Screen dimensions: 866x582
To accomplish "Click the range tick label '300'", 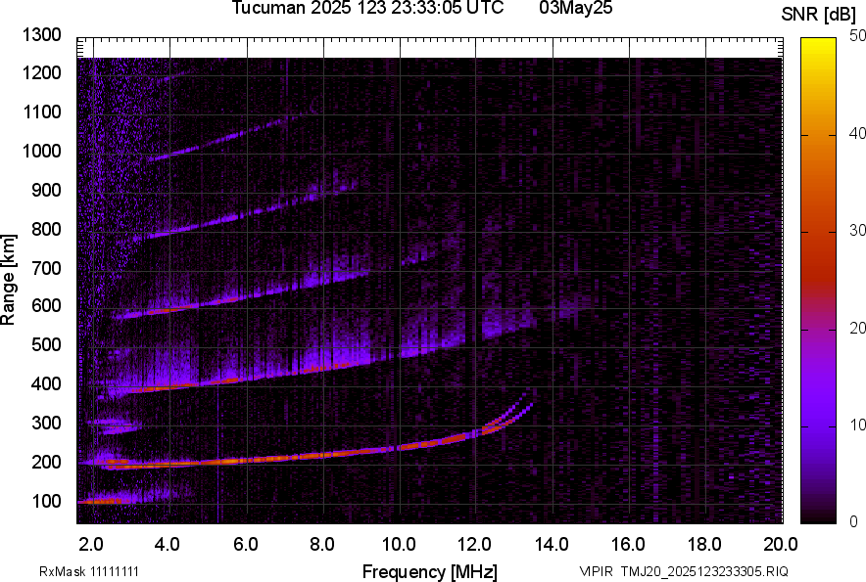I will coord(46,423).
